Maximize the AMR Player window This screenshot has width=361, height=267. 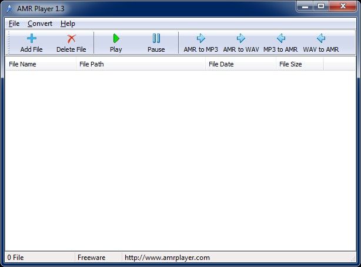[321, 6]
